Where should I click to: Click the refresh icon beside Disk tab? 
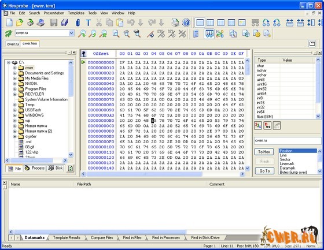(x=70, y=169)
